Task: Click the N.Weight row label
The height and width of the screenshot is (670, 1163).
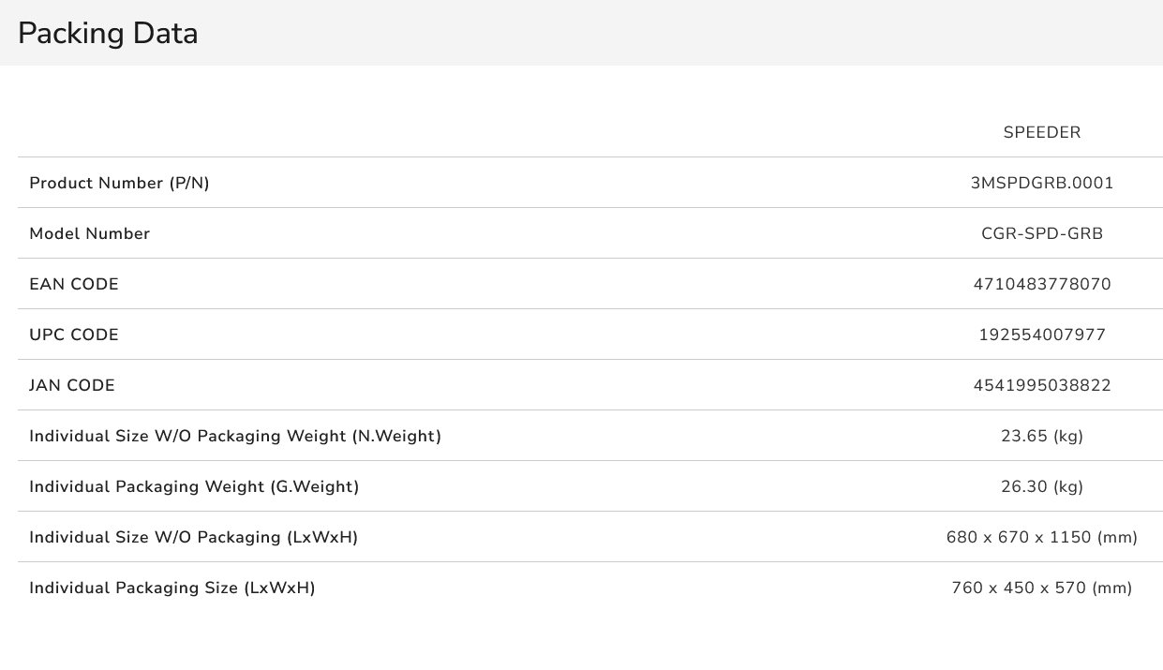Action: point(235,436)
